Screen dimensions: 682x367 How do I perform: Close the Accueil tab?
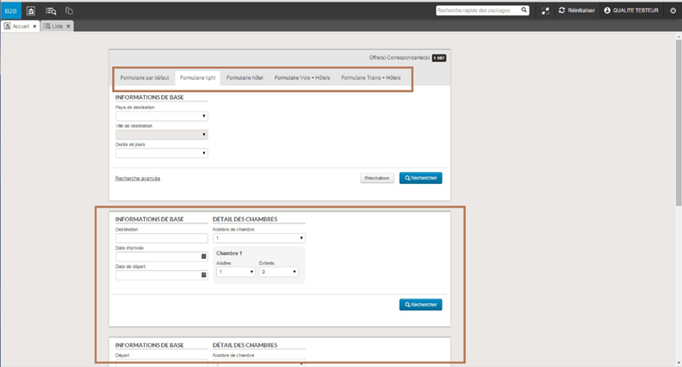(x=34, y=27)
